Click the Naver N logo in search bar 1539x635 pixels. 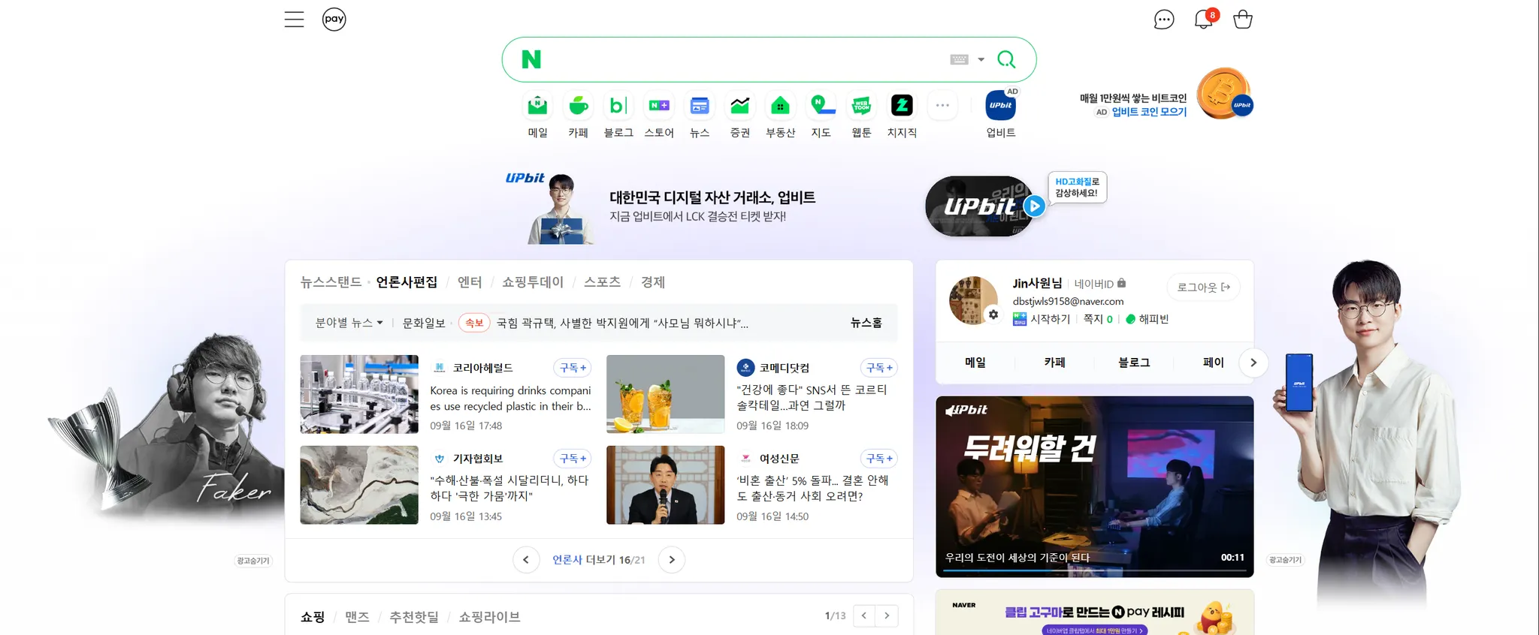531,59
